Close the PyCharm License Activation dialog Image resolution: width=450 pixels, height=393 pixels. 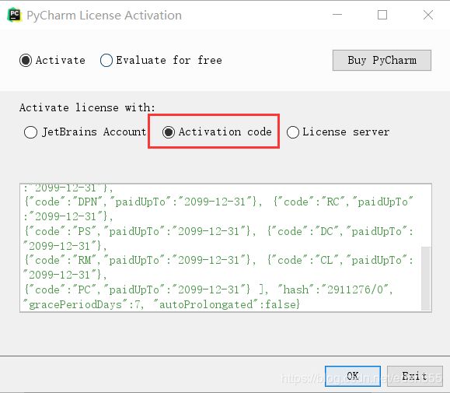pyautogui.click(x=428, y=15)
